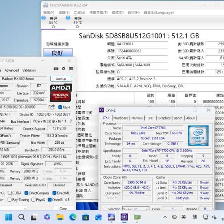The width and height of the screenshot is (224, 224).
Task: Click the SATA/600 | SATA/600 transfer mode field
Action: pos(142,65)
